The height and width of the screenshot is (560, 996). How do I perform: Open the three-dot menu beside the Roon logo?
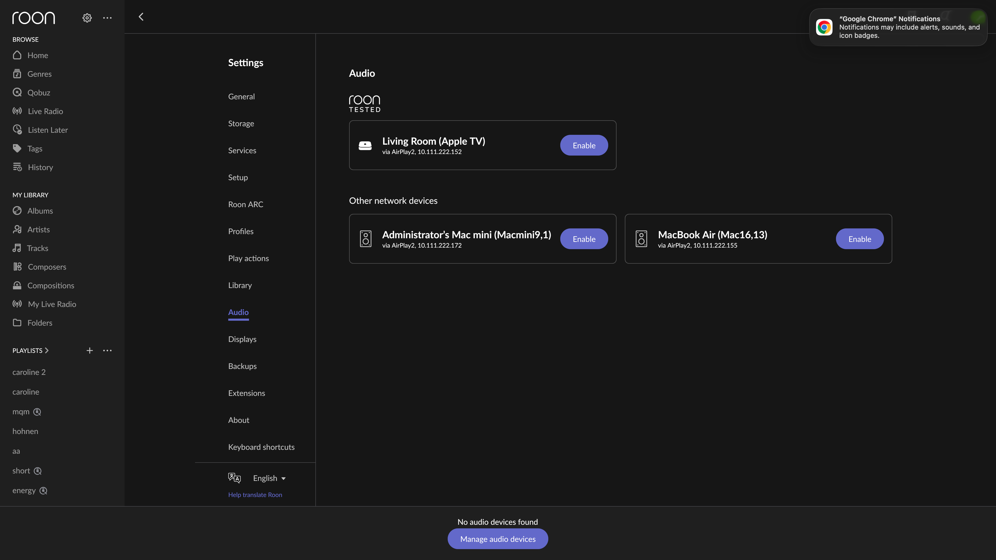click(x=107, y=18)
